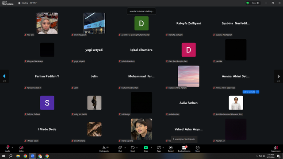Image resolution: width=283 pixels, height=159 pixels.
Task: Click the Syabina Nurfadil... name tile
Action: tap(236, 23)
